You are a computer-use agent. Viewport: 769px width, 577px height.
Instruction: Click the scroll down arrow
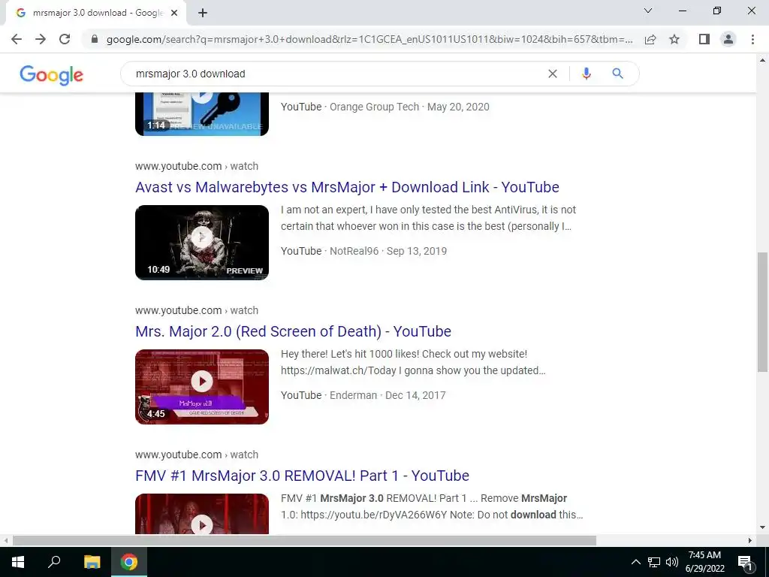pos(762,528)
